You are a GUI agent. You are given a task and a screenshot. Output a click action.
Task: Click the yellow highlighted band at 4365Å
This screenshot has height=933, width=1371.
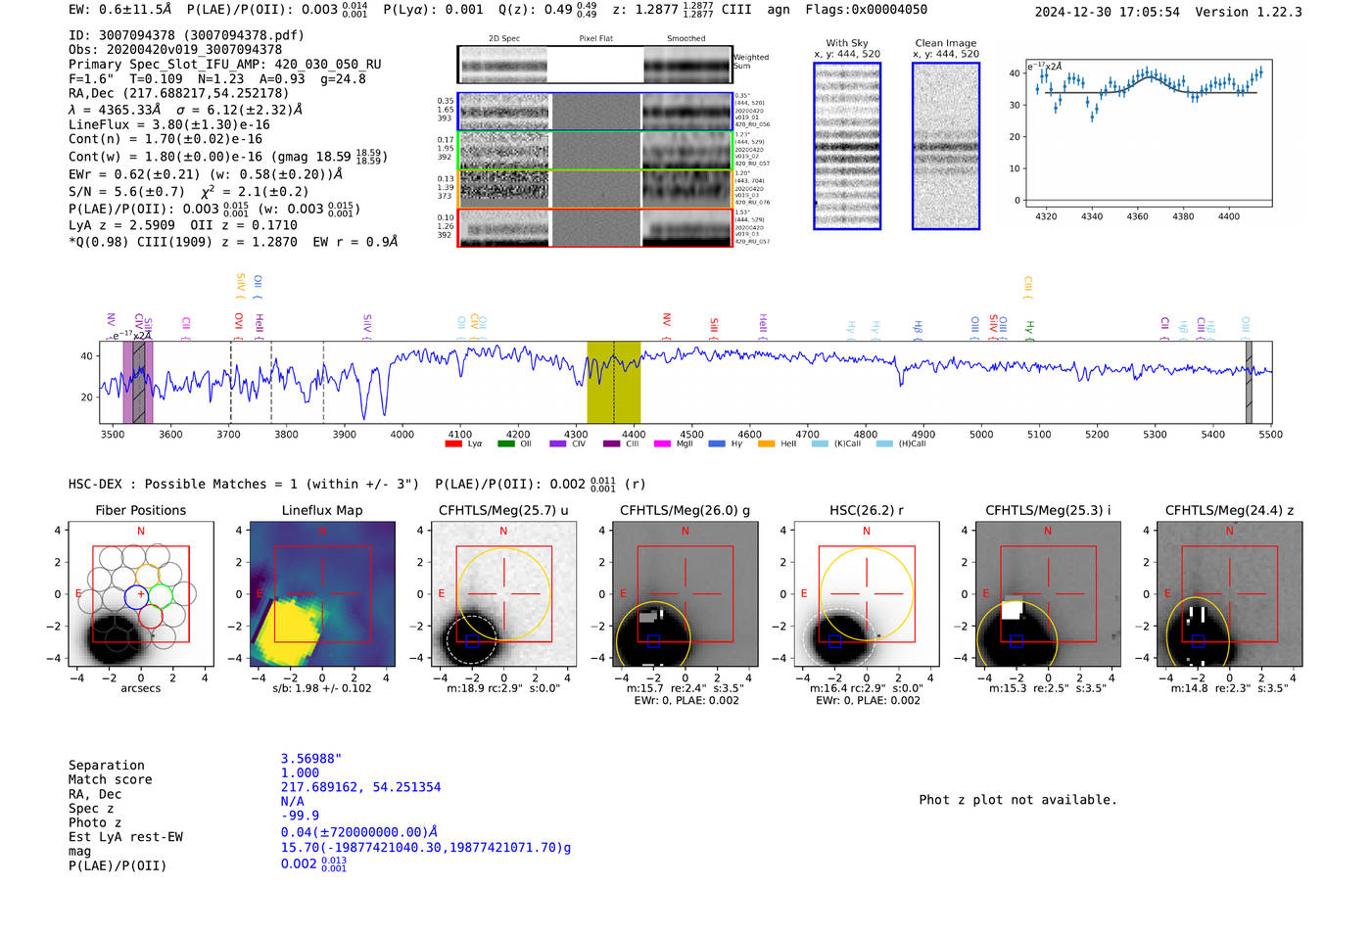pyautogui.click(x=614, y=382)
